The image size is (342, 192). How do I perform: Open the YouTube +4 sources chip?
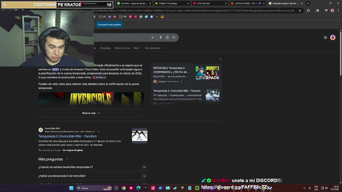tap(99, 77)
